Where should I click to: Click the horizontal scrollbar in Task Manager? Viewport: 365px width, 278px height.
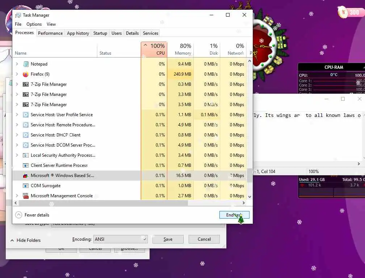click(103, 203)
